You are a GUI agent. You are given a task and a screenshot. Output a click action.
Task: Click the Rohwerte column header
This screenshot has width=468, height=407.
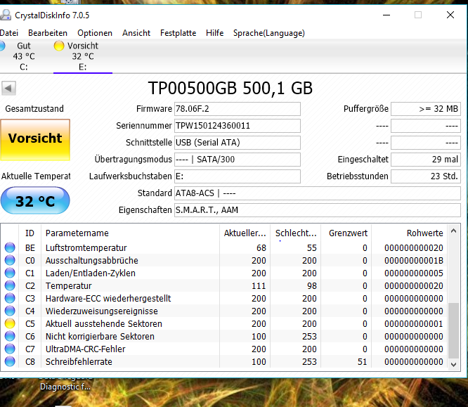coord(410,233)
